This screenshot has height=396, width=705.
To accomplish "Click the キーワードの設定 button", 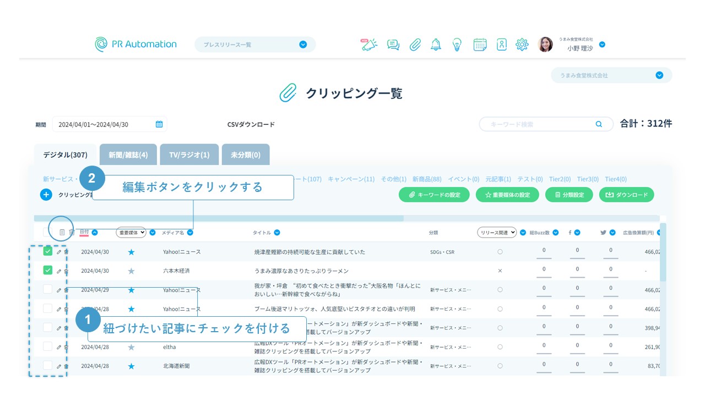I will click(x=434, y=195).
